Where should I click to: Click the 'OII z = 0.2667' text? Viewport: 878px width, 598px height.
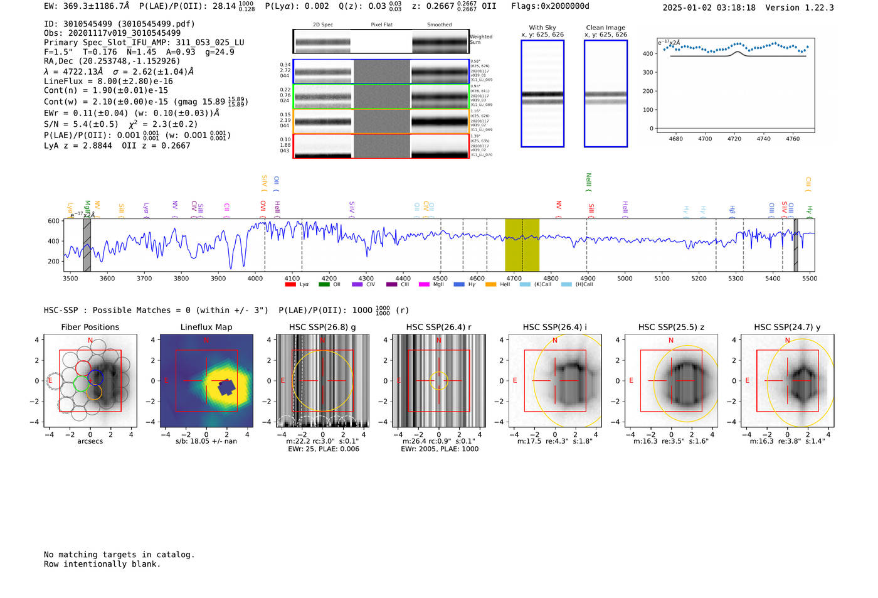tap(156, 146)
